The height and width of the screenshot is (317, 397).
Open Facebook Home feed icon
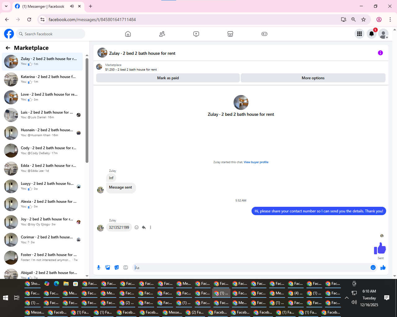pos(128,34)
